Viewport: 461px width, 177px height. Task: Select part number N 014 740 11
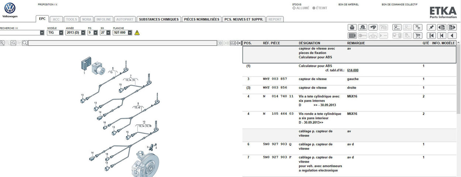pyautogui.click(x=278, y=96)
